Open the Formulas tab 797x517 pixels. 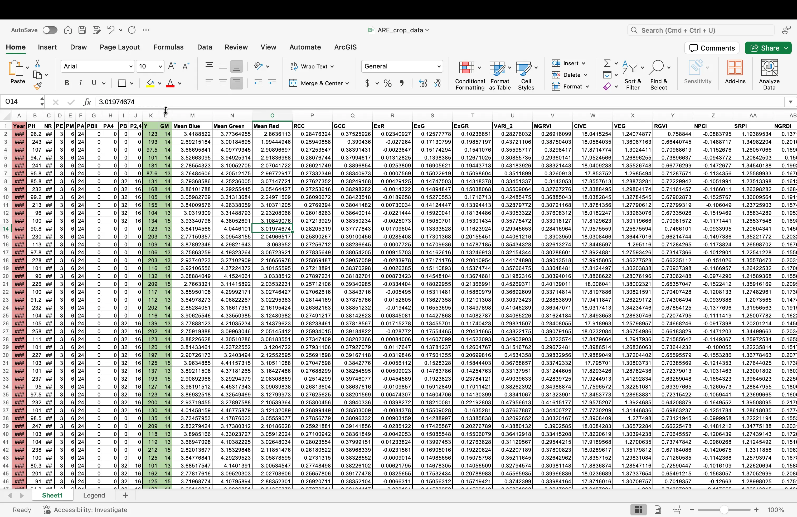click(x=168, y=47)
